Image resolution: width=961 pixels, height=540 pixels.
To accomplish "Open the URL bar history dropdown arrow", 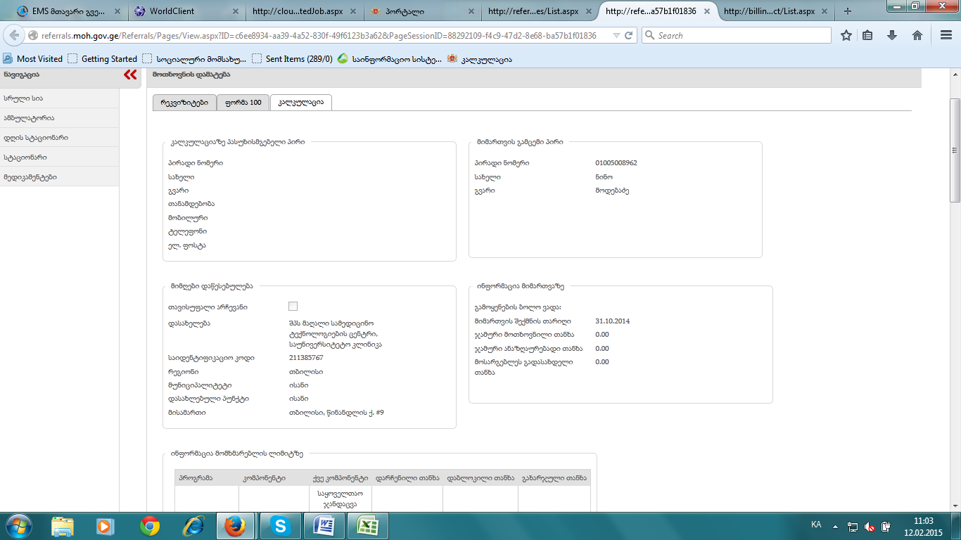I will (616, 35).
